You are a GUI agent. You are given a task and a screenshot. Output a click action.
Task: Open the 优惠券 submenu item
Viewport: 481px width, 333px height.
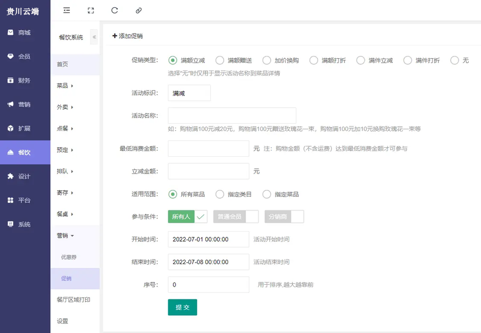75,257
